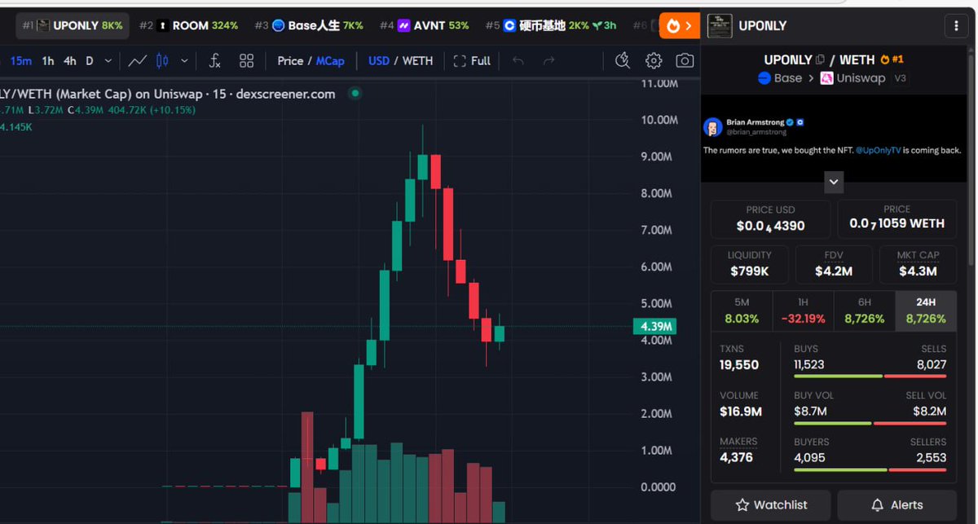Screen dimensions: 978x524
Task: Click the green market status dot
Action: tap(355, 94)
